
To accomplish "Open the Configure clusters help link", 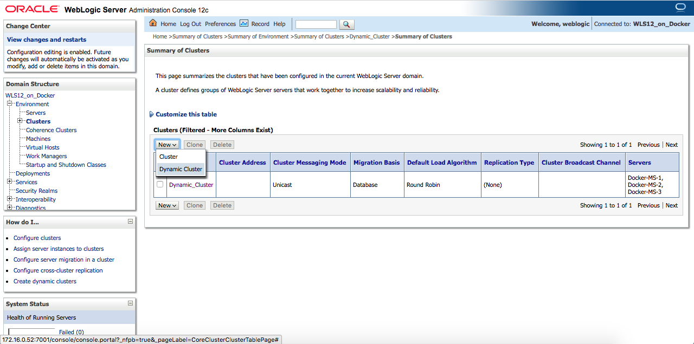I will point(37,238).
